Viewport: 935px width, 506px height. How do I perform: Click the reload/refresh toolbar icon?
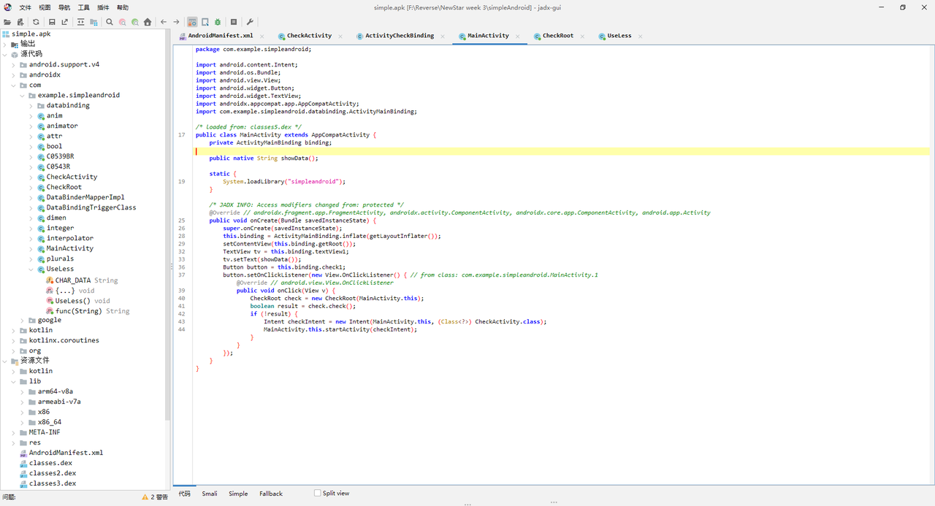coord(36,22)
